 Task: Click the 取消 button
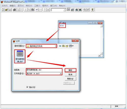coord(70,75)
